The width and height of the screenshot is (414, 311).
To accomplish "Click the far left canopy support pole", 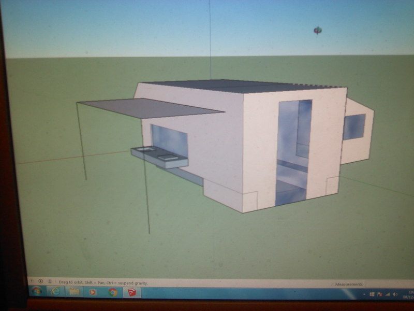I will 81,142.
